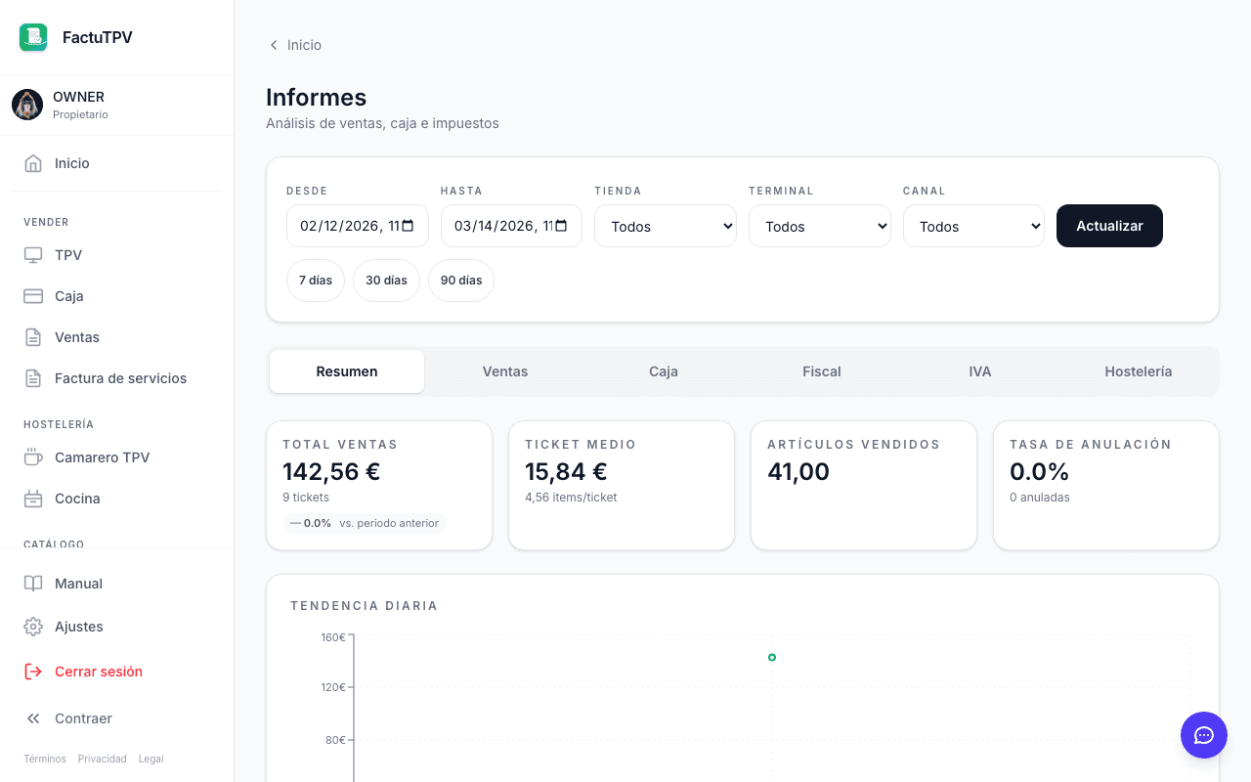Open the Legal footer link
This screenshot has width=1251, height=782.
(x=151, y=759)
